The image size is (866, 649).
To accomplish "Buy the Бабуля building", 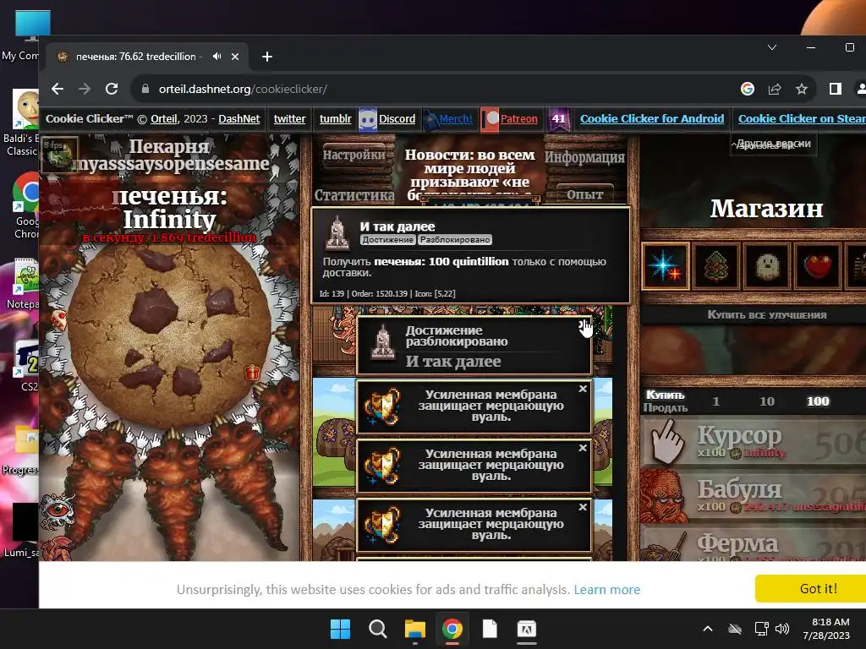I will 753,494.
